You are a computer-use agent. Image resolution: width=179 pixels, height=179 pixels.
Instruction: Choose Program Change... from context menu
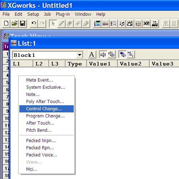pyautogui.click(x=47, y=116)
